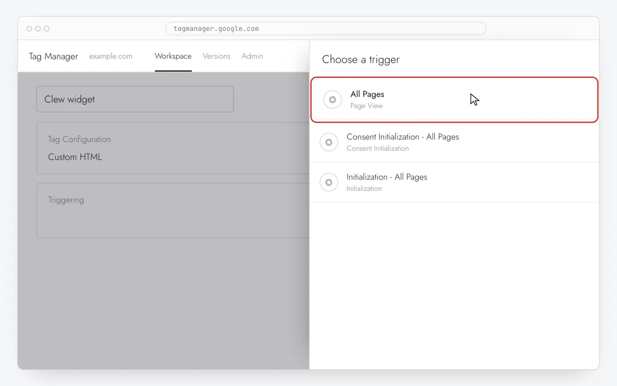Click the "Custom HTML" tag type text
617x386 pixels.
pyautogui.click(x=75, y=157)
